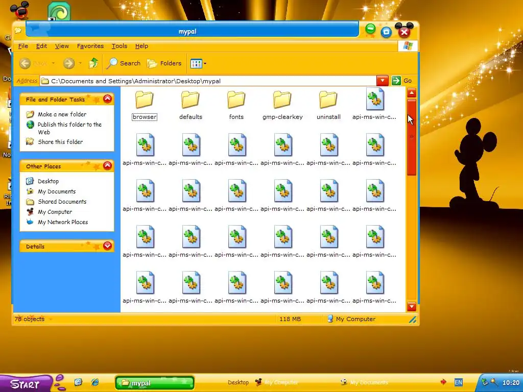The image size is (523, 392).
Task: Toggle the Folders pane button
Action: [x=164, y=63]
